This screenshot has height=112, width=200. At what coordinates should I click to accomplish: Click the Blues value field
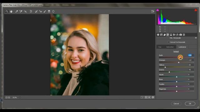pos(191,79)
